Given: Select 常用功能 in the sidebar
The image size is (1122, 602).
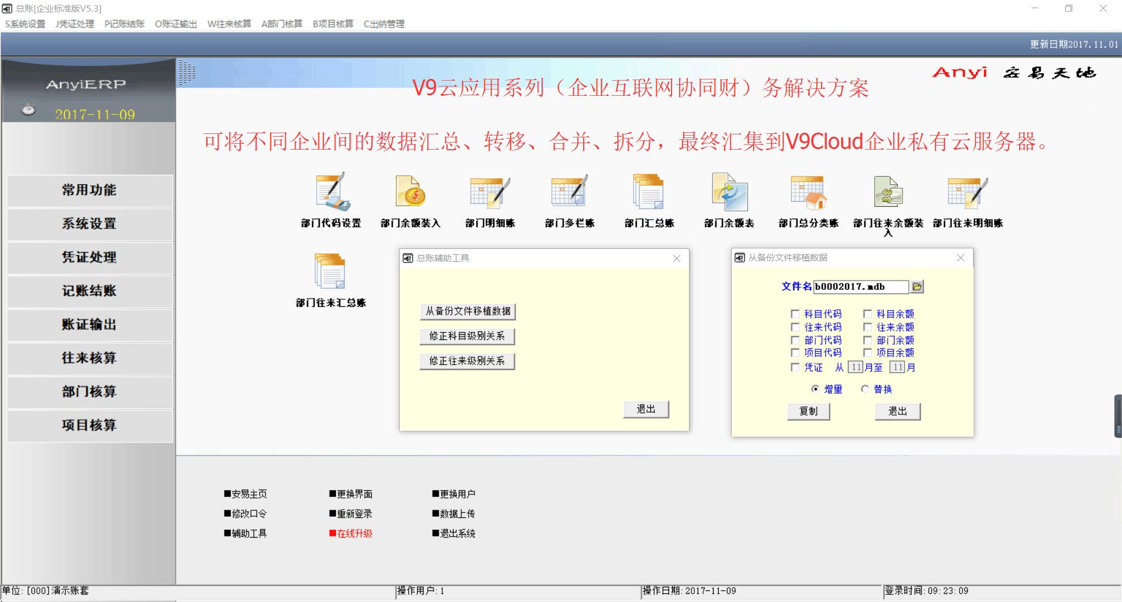Looking at the screenshot, I should (89, 191).
